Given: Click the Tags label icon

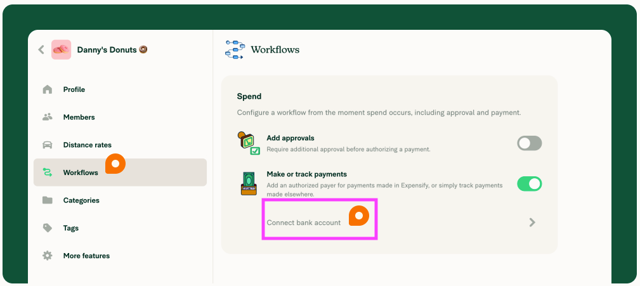Looking at the screenshot, I should pos(48,228).
